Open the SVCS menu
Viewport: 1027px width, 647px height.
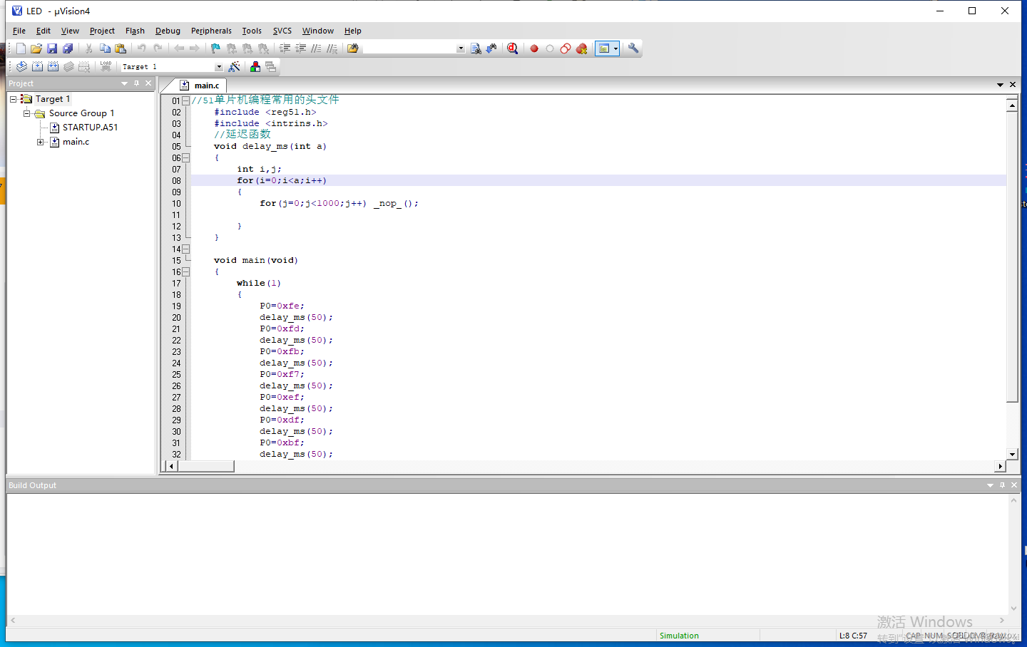click(282, 31)
